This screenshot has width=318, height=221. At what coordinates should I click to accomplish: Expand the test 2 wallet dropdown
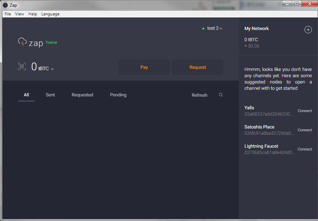[x=215, y=28]
